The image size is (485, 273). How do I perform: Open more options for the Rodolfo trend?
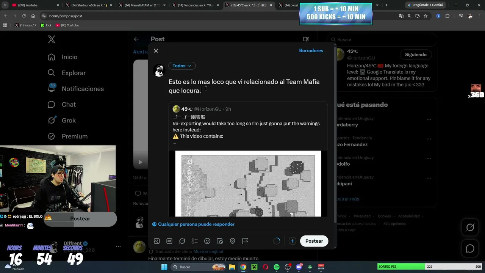[x=429, y=158]
